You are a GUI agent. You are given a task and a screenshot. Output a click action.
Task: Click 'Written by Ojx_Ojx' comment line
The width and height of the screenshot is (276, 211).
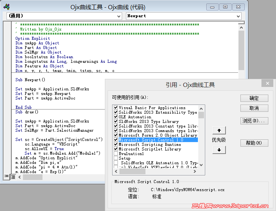click(41, 29)
